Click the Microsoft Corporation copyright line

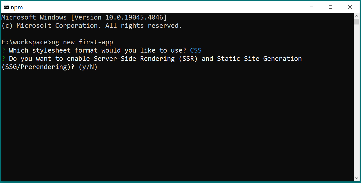pos(92,26)
